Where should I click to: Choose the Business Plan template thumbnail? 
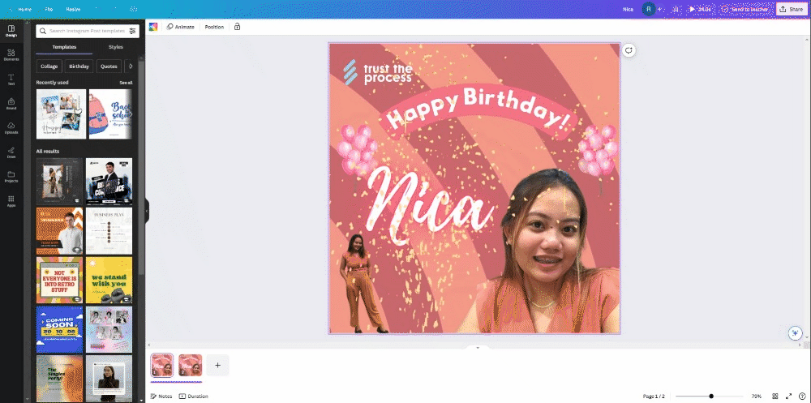click(109, 231)
